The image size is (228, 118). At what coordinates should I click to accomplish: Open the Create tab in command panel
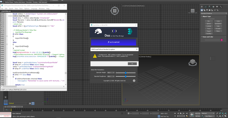click(x=202, y=7)
